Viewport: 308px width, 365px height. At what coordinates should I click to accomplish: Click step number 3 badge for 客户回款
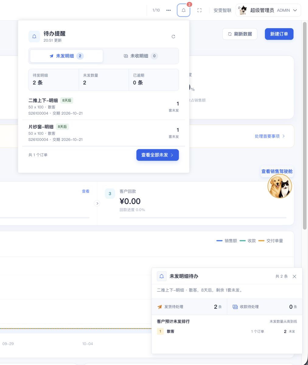pyautogui.click(x=110, y=194)
